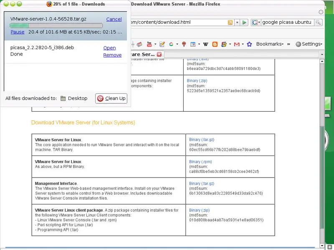Open the Blogger toolbar icon

coord(215,44)
